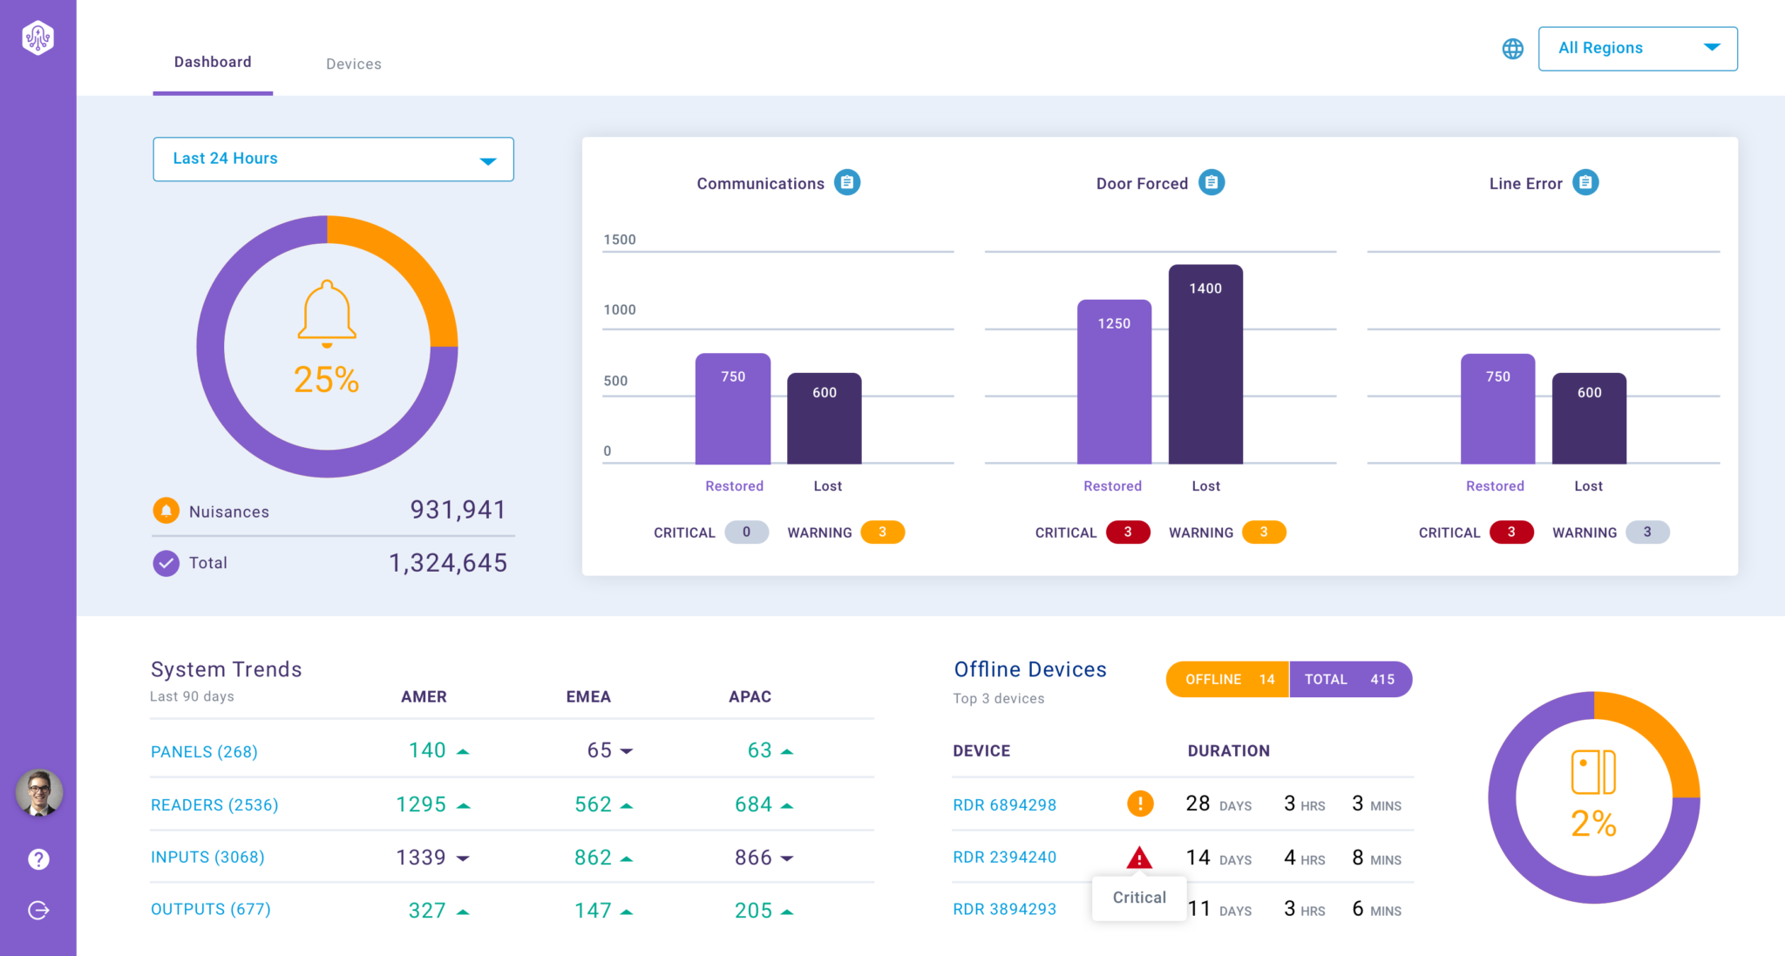Click the logout icon in sidebar
Viewport: 1785px width, 956px height.
point(38,911)
